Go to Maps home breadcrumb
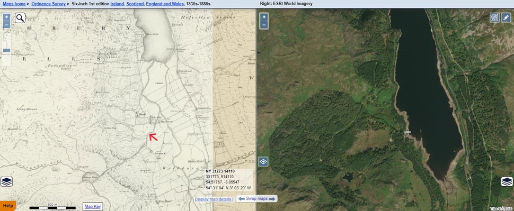Viewport: 514px width, 211px height. point(14,4)
